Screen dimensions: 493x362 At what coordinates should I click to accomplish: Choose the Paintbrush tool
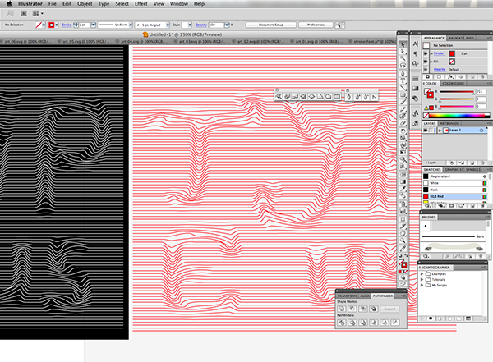(403, 103)
